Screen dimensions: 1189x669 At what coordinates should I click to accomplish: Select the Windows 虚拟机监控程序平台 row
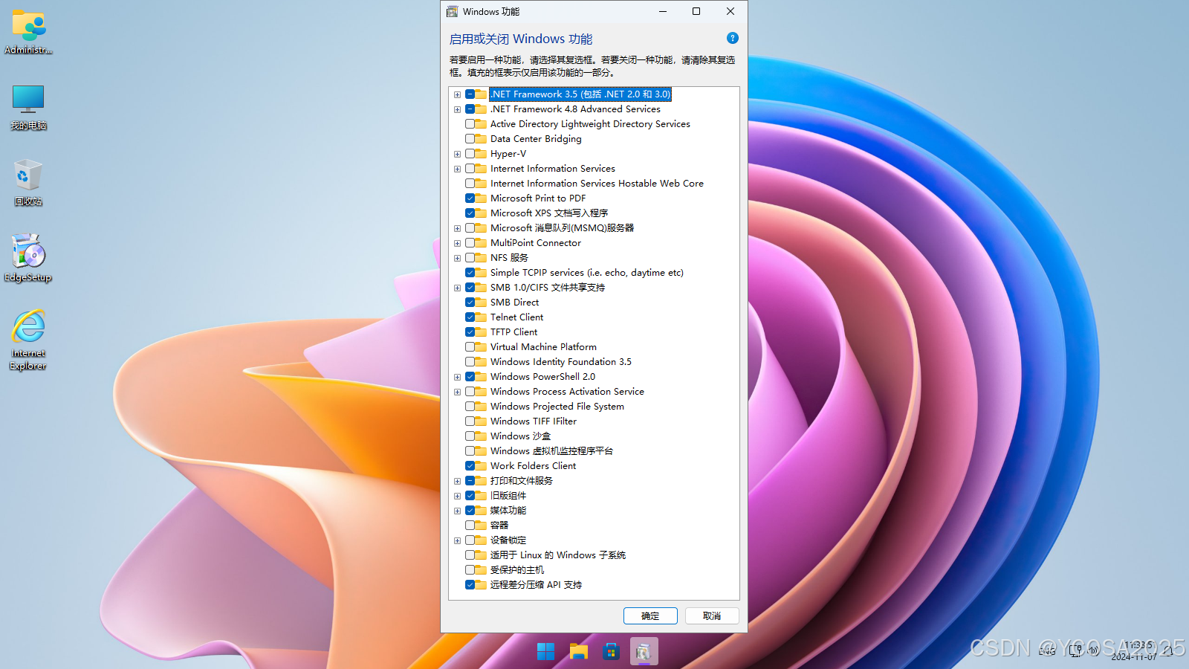[551, 451]
